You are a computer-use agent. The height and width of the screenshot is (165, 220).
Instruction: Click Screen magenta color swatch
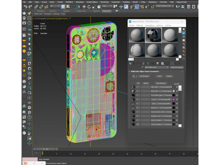click(x=174, y=99)
